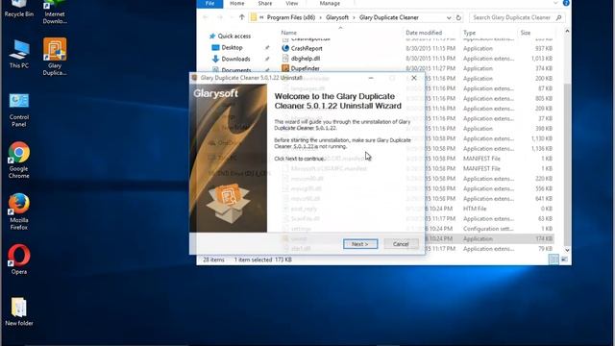
Task: Sort files by the Name column header
Action: point(289,33)
